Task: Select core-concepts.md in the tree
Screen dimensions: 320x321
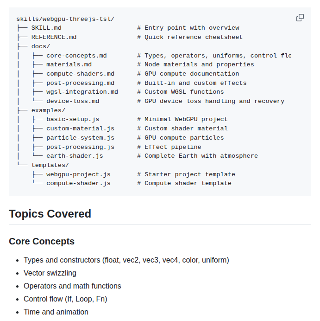Action: click(76, 56)
